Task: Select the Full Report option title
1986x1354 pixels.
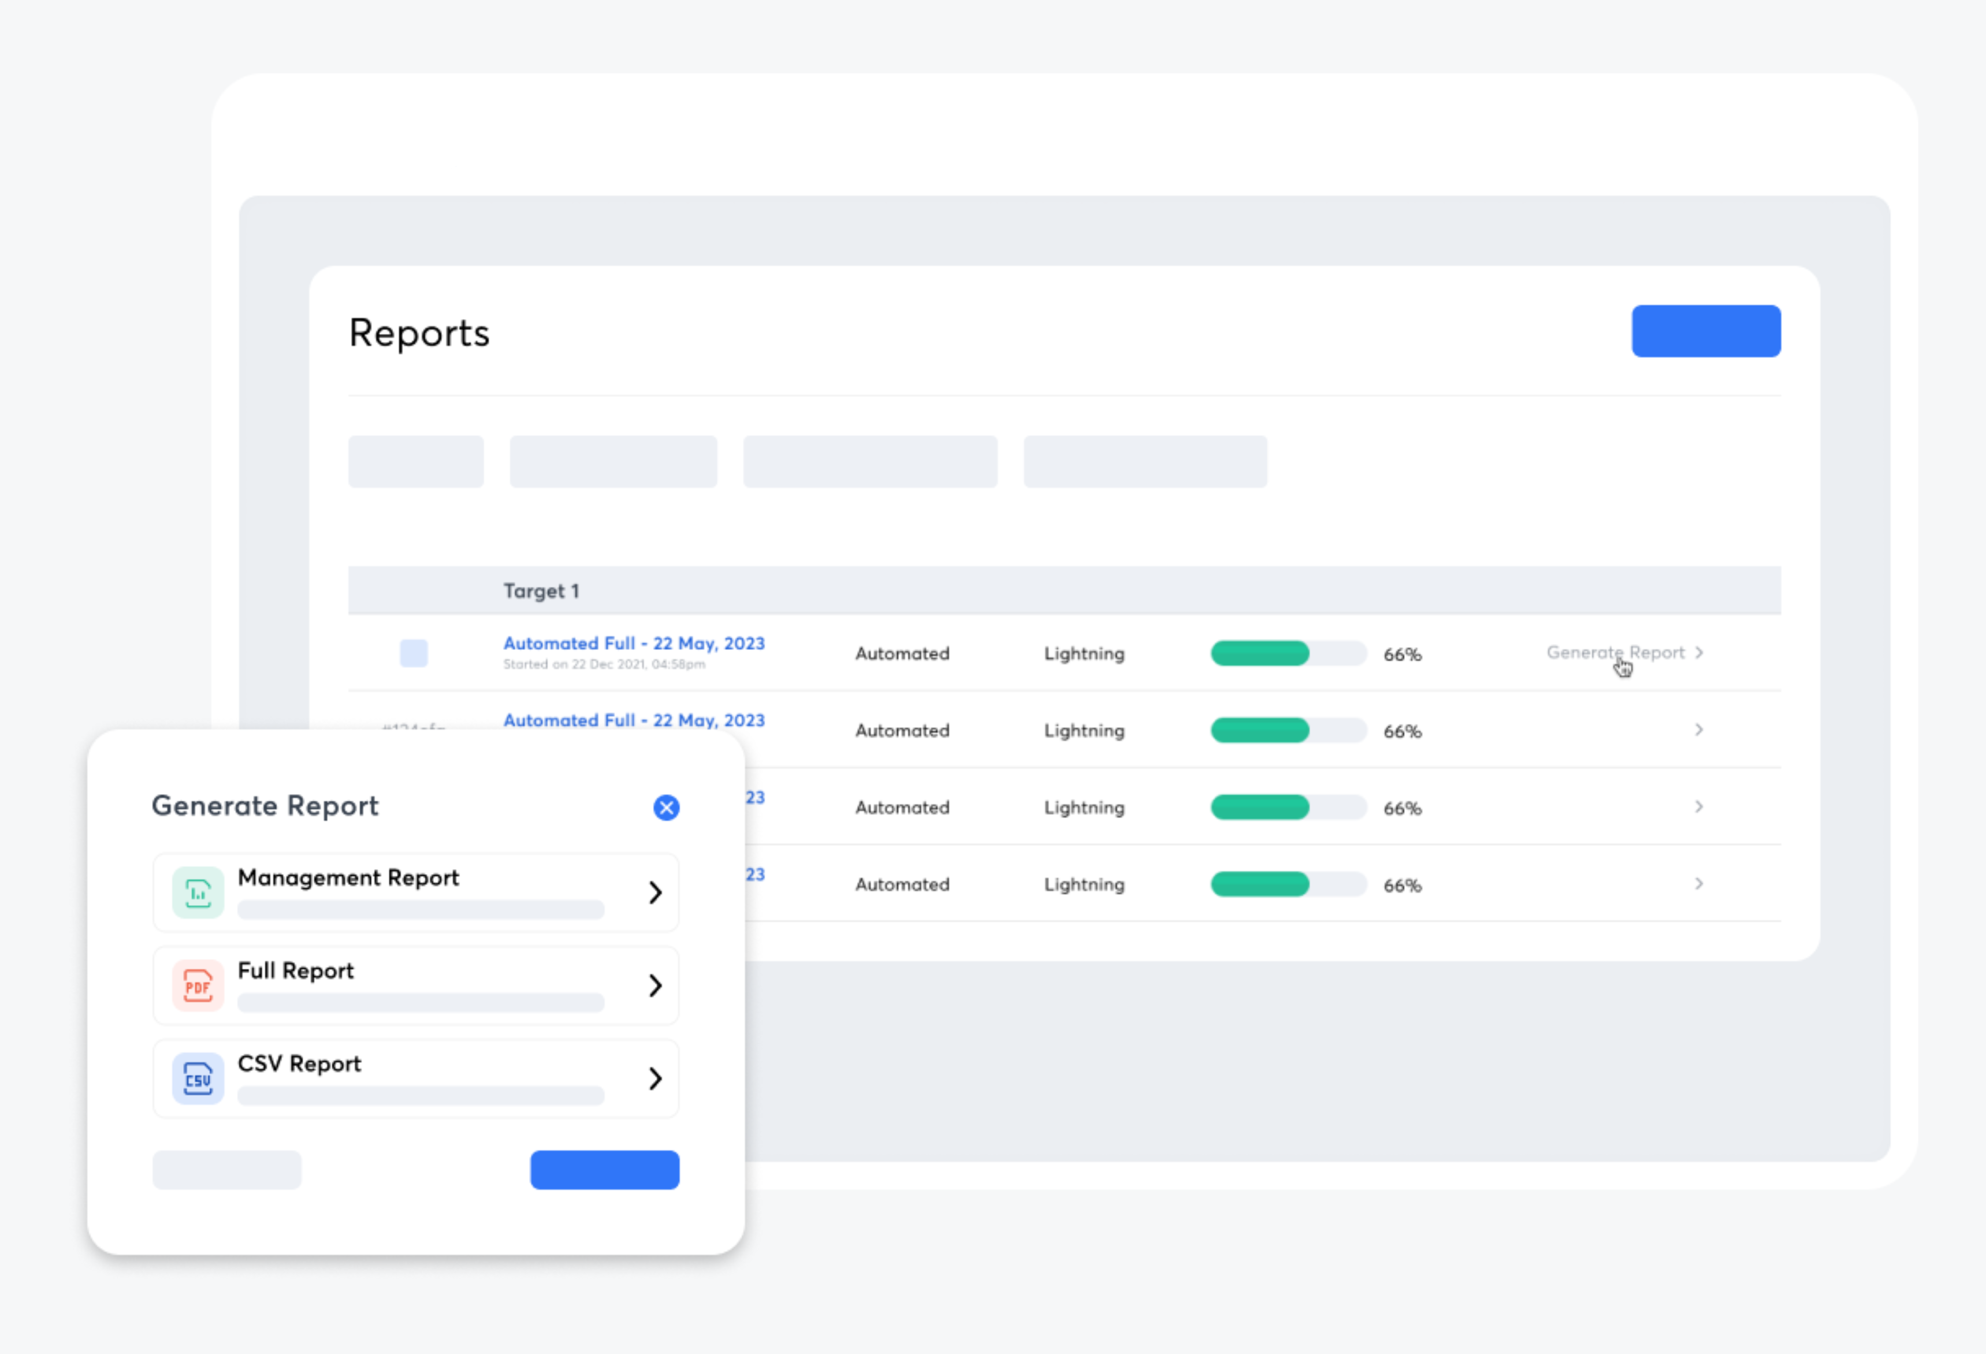Action: [296, 971]
